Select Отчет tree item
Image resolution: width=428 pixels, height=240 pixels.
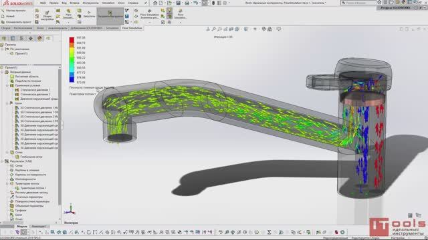[x=19, y=219]
